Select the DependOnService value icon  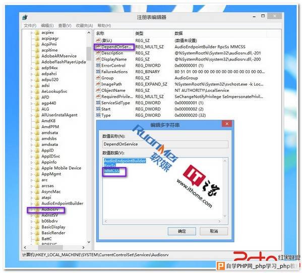(98, 46)
